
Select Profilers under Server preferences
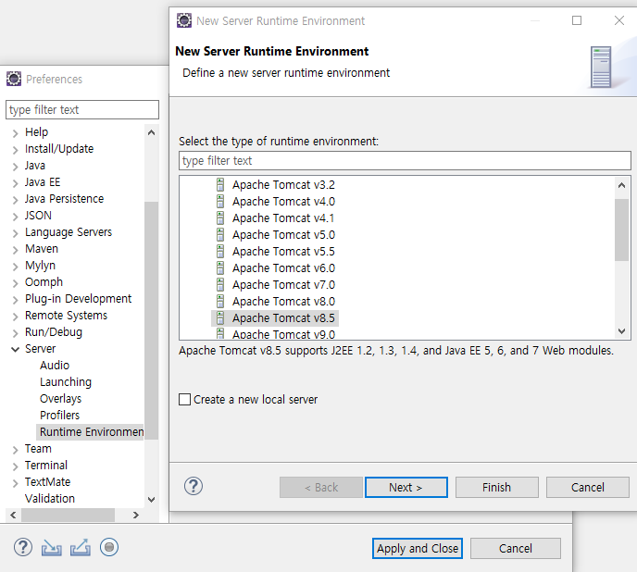(x=59, y=416)
